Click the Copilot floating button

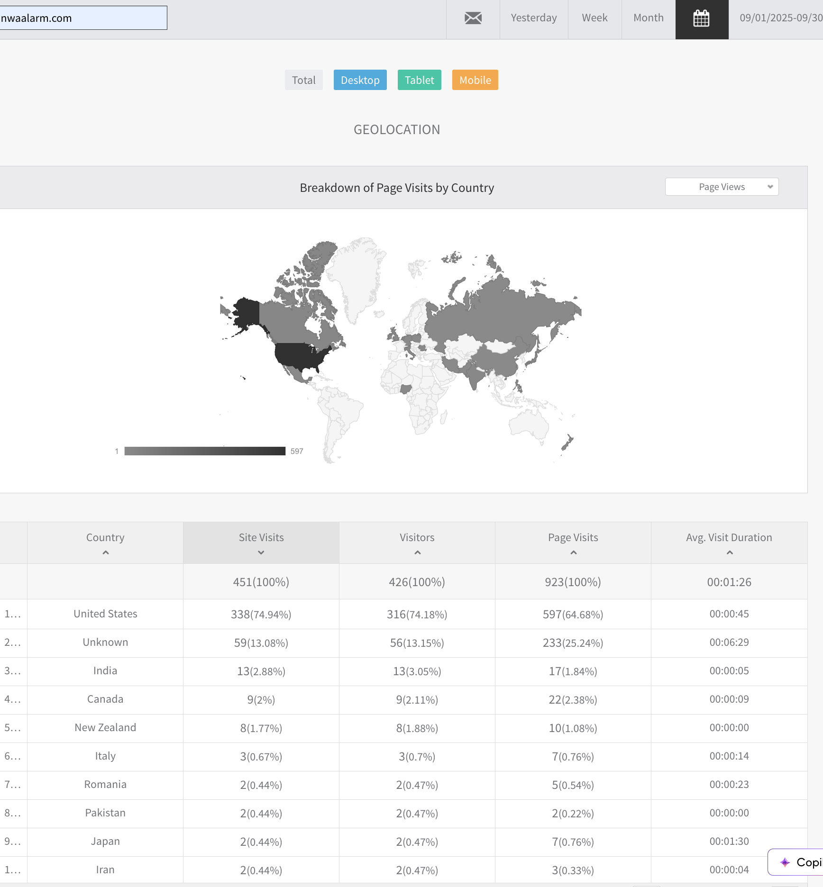(x=796, y=862)
